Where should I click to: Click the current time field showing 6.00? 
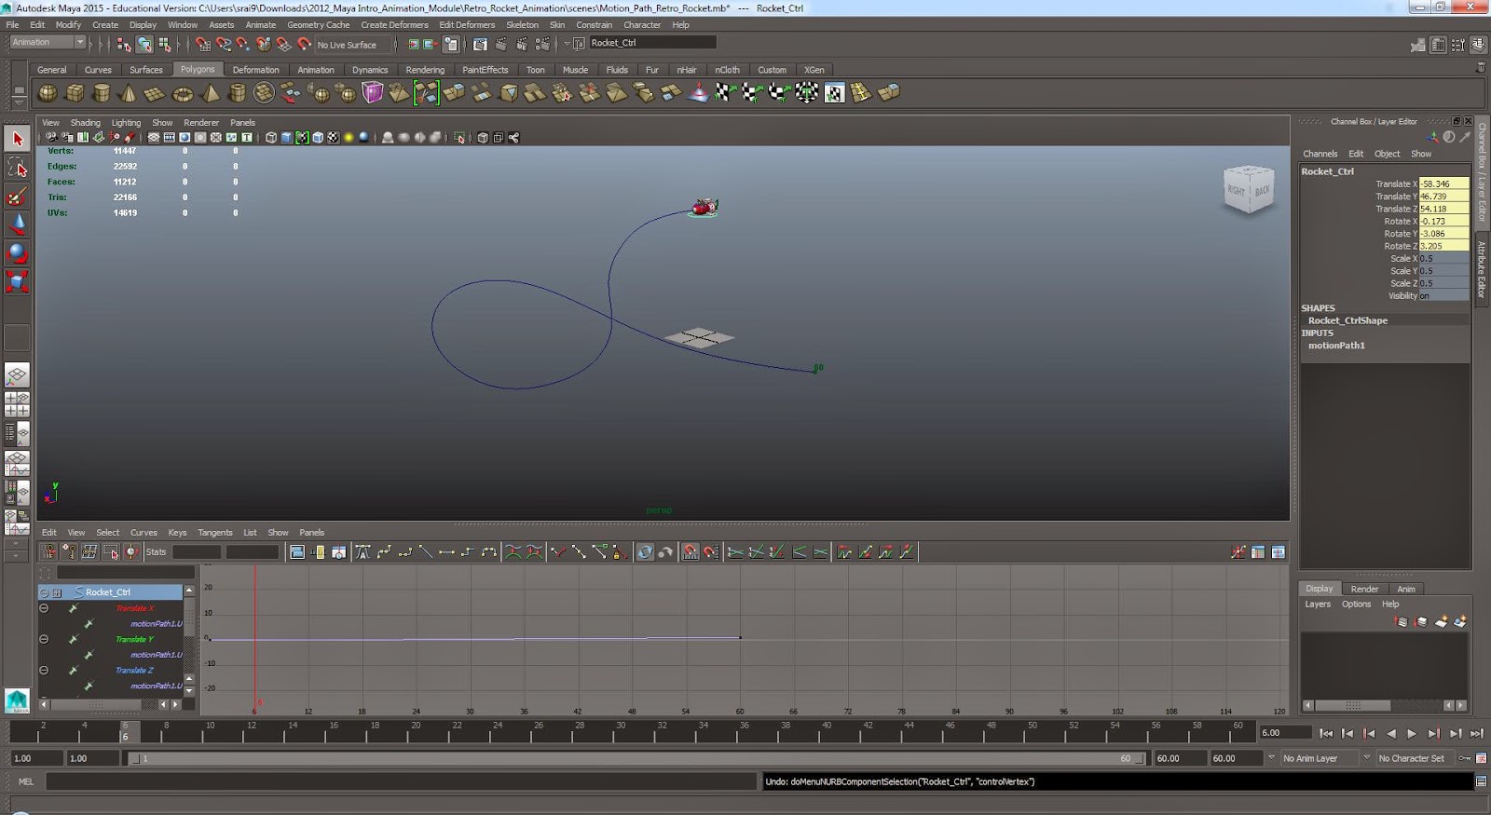pyautogui.click(x=1284, y=733)
